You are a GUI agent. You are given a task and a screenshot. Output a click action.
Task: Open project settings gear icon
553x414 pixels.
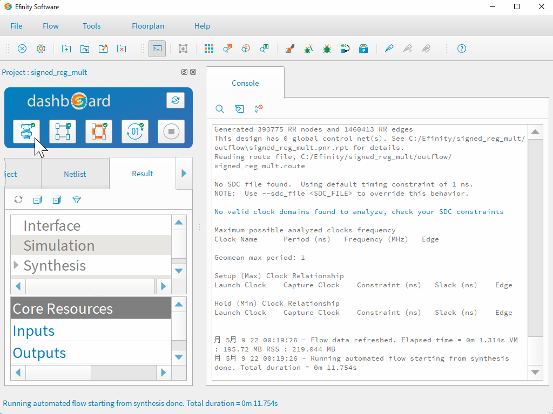tap(41, 49)
